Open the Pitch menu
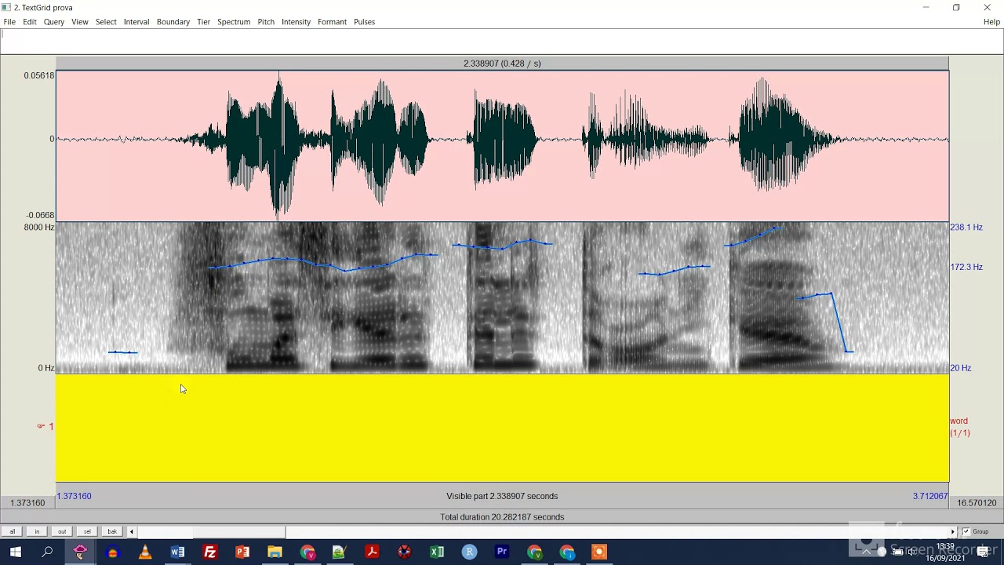 [266, 22]
